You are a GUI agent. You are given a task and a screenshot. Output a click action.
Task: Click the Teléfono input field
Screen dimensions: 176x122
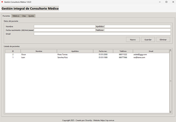[x=137, y=30]
